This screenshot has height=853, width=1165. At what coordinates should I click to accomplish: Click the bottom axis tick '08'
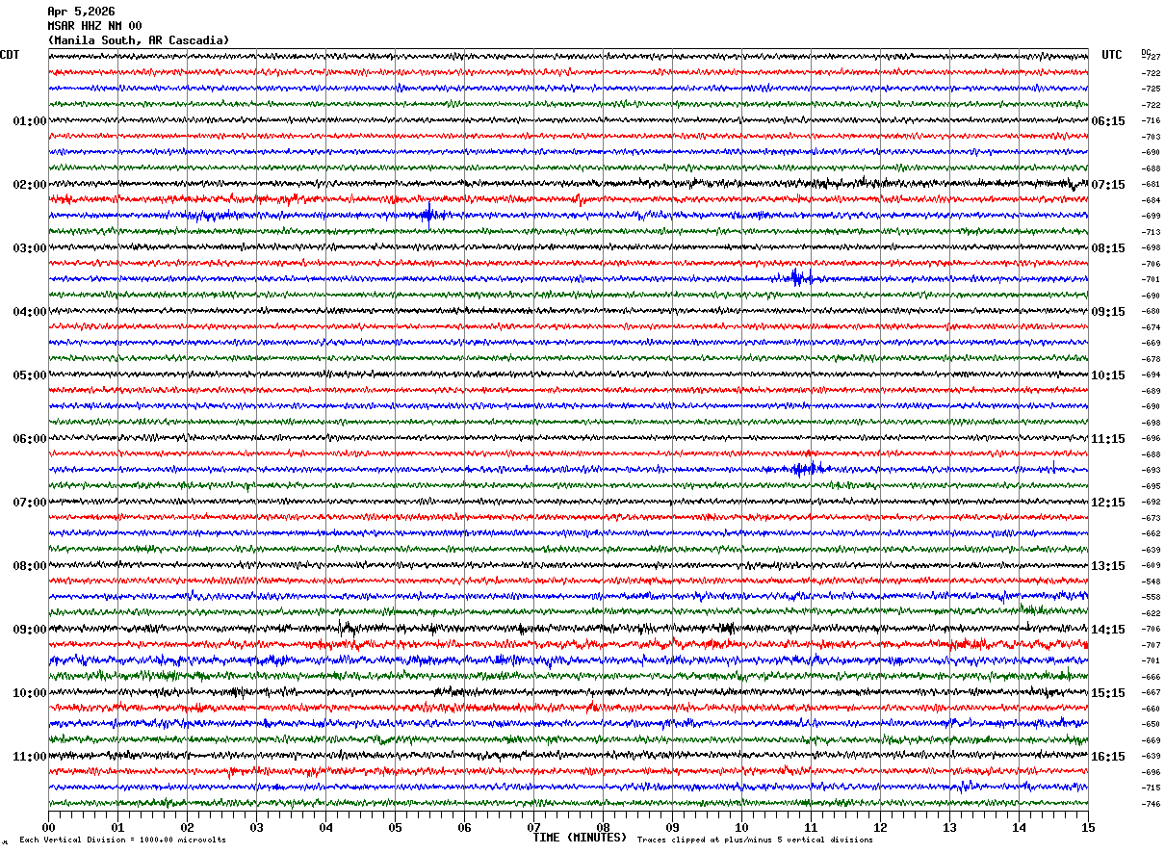(x=603, y=827)
